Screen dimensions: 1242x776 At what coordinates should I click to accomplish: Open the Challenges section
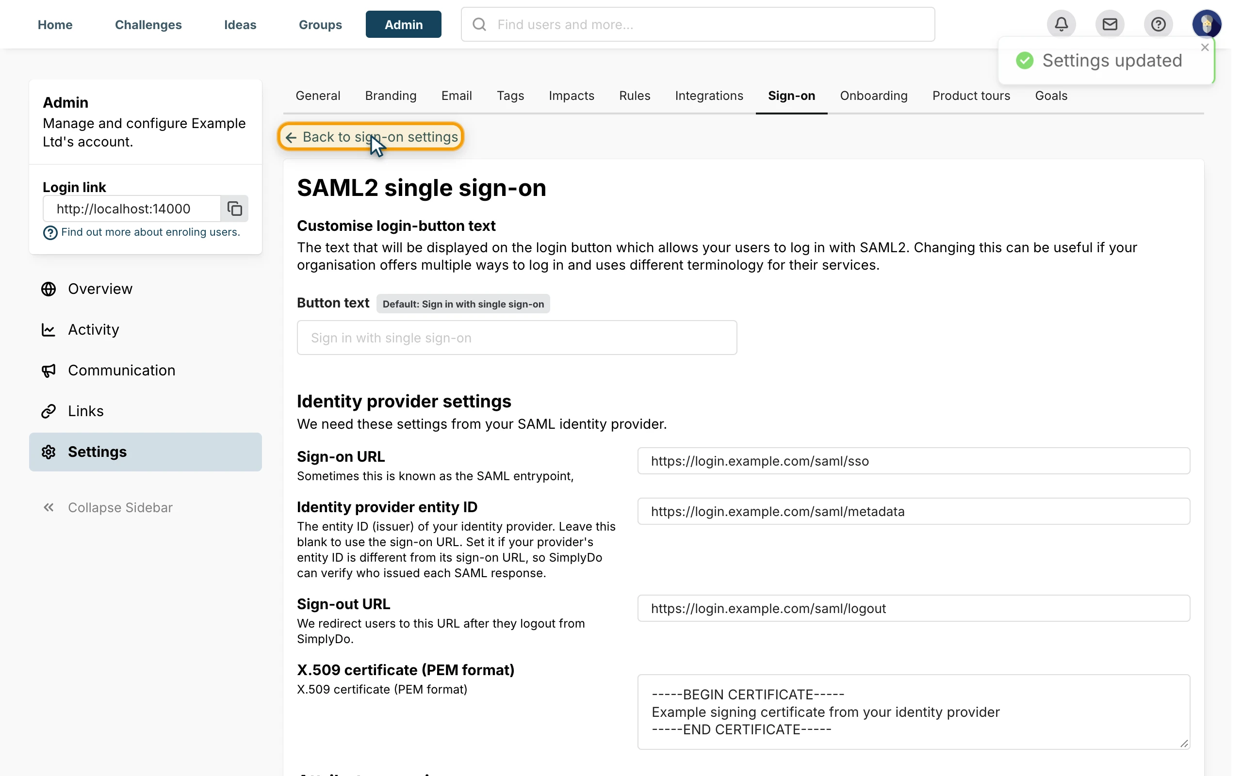click(148, 24)
